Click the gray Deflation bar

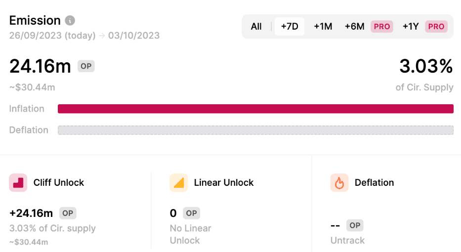tap(255, 130)
